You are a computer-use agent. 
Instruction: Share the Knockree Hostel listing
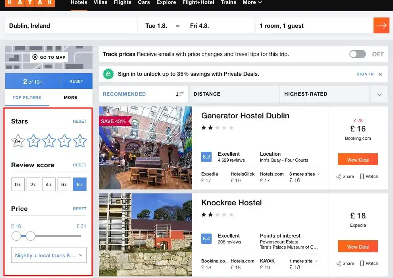[x=345, y=263]
